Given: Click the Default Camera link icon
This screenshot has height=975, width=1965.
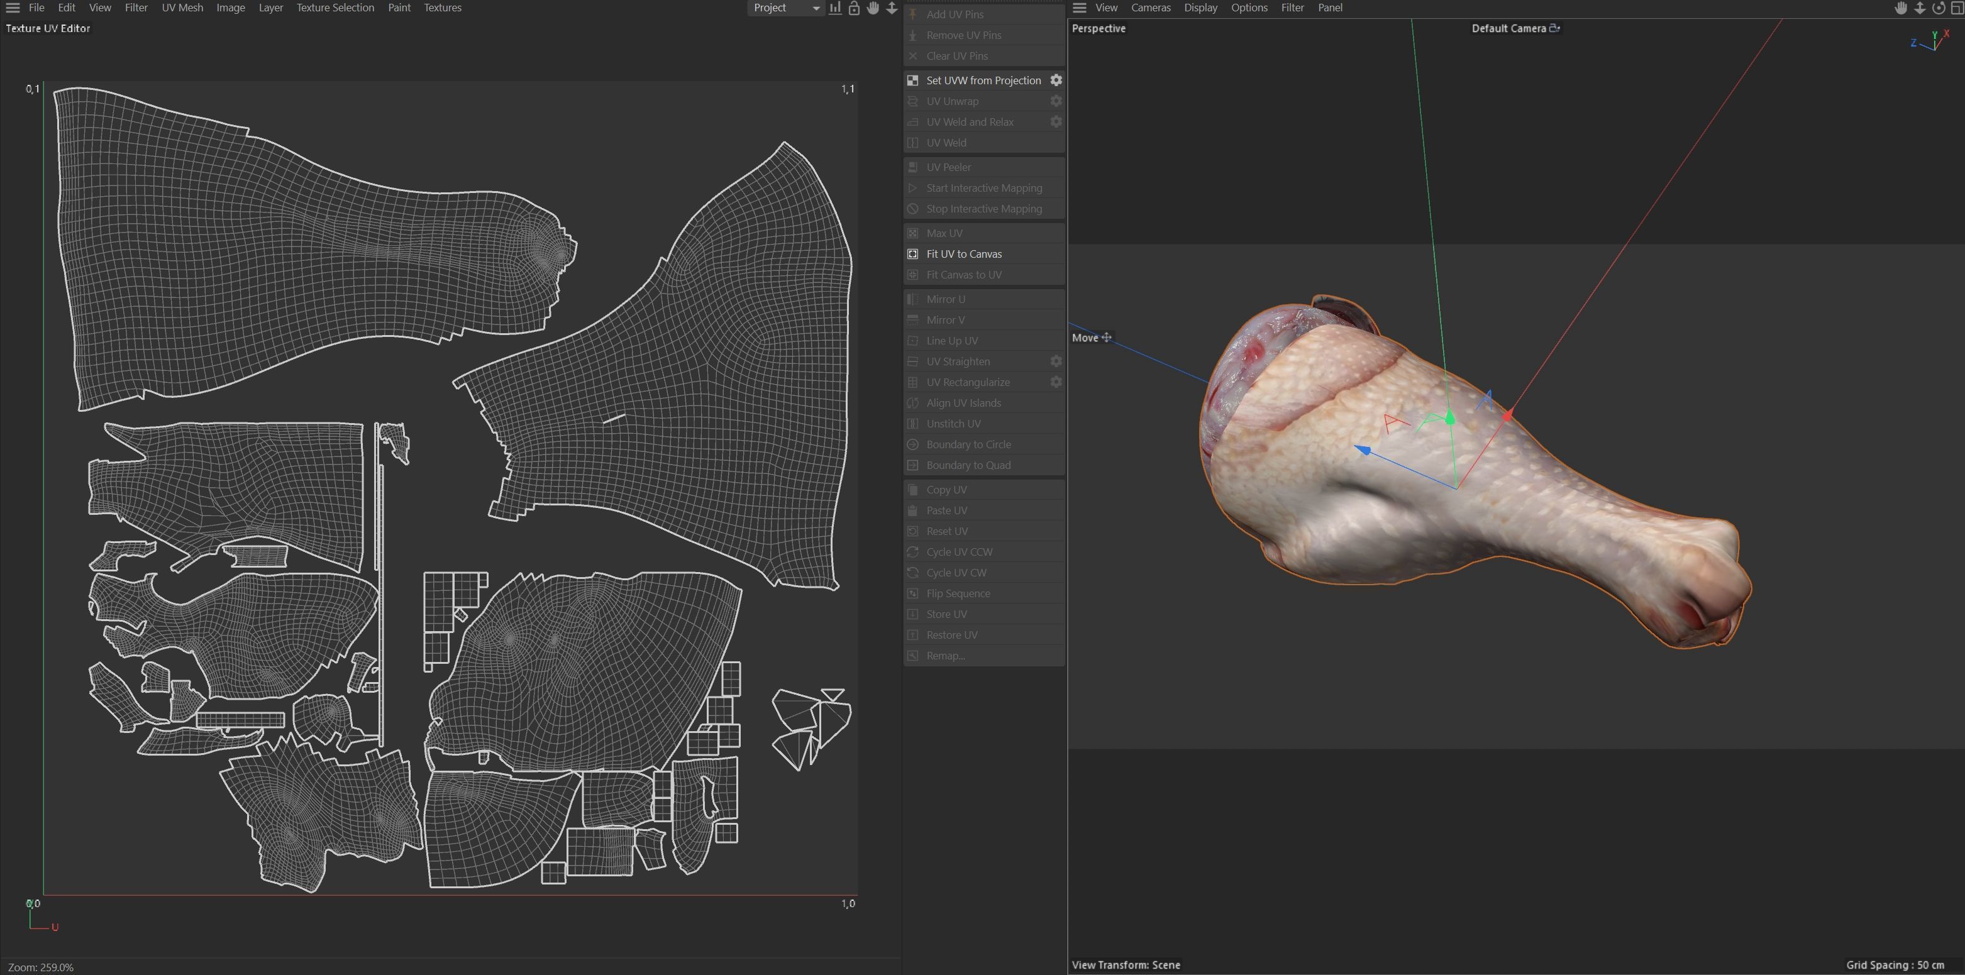Looking at the screenshot, I should [1554, 28].
